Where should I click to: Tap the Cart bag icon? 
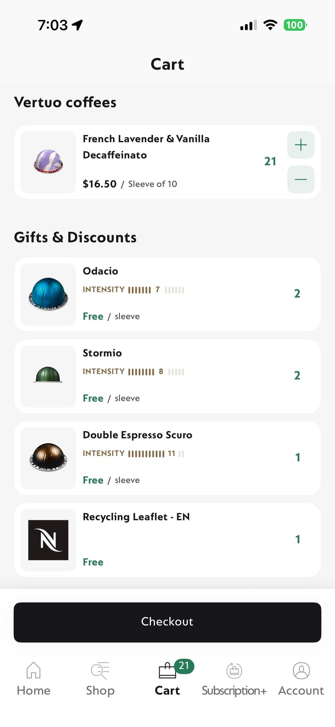(x=167, y=671)
